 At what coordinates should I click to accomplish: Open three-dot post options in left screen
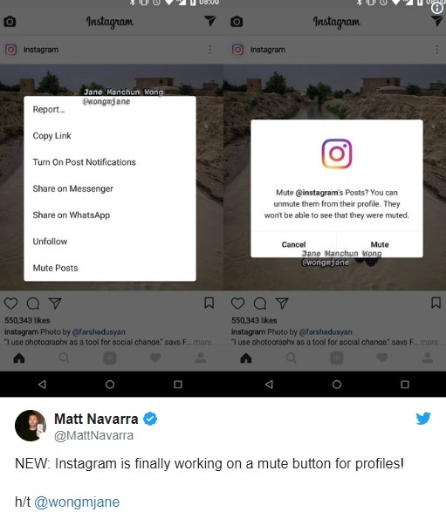(x=210, y=50)
